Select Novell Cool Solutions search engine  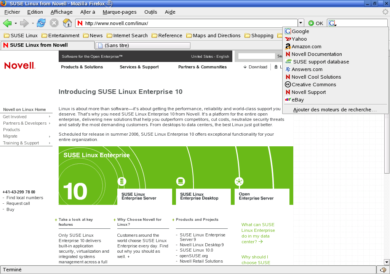click(335, 77)
